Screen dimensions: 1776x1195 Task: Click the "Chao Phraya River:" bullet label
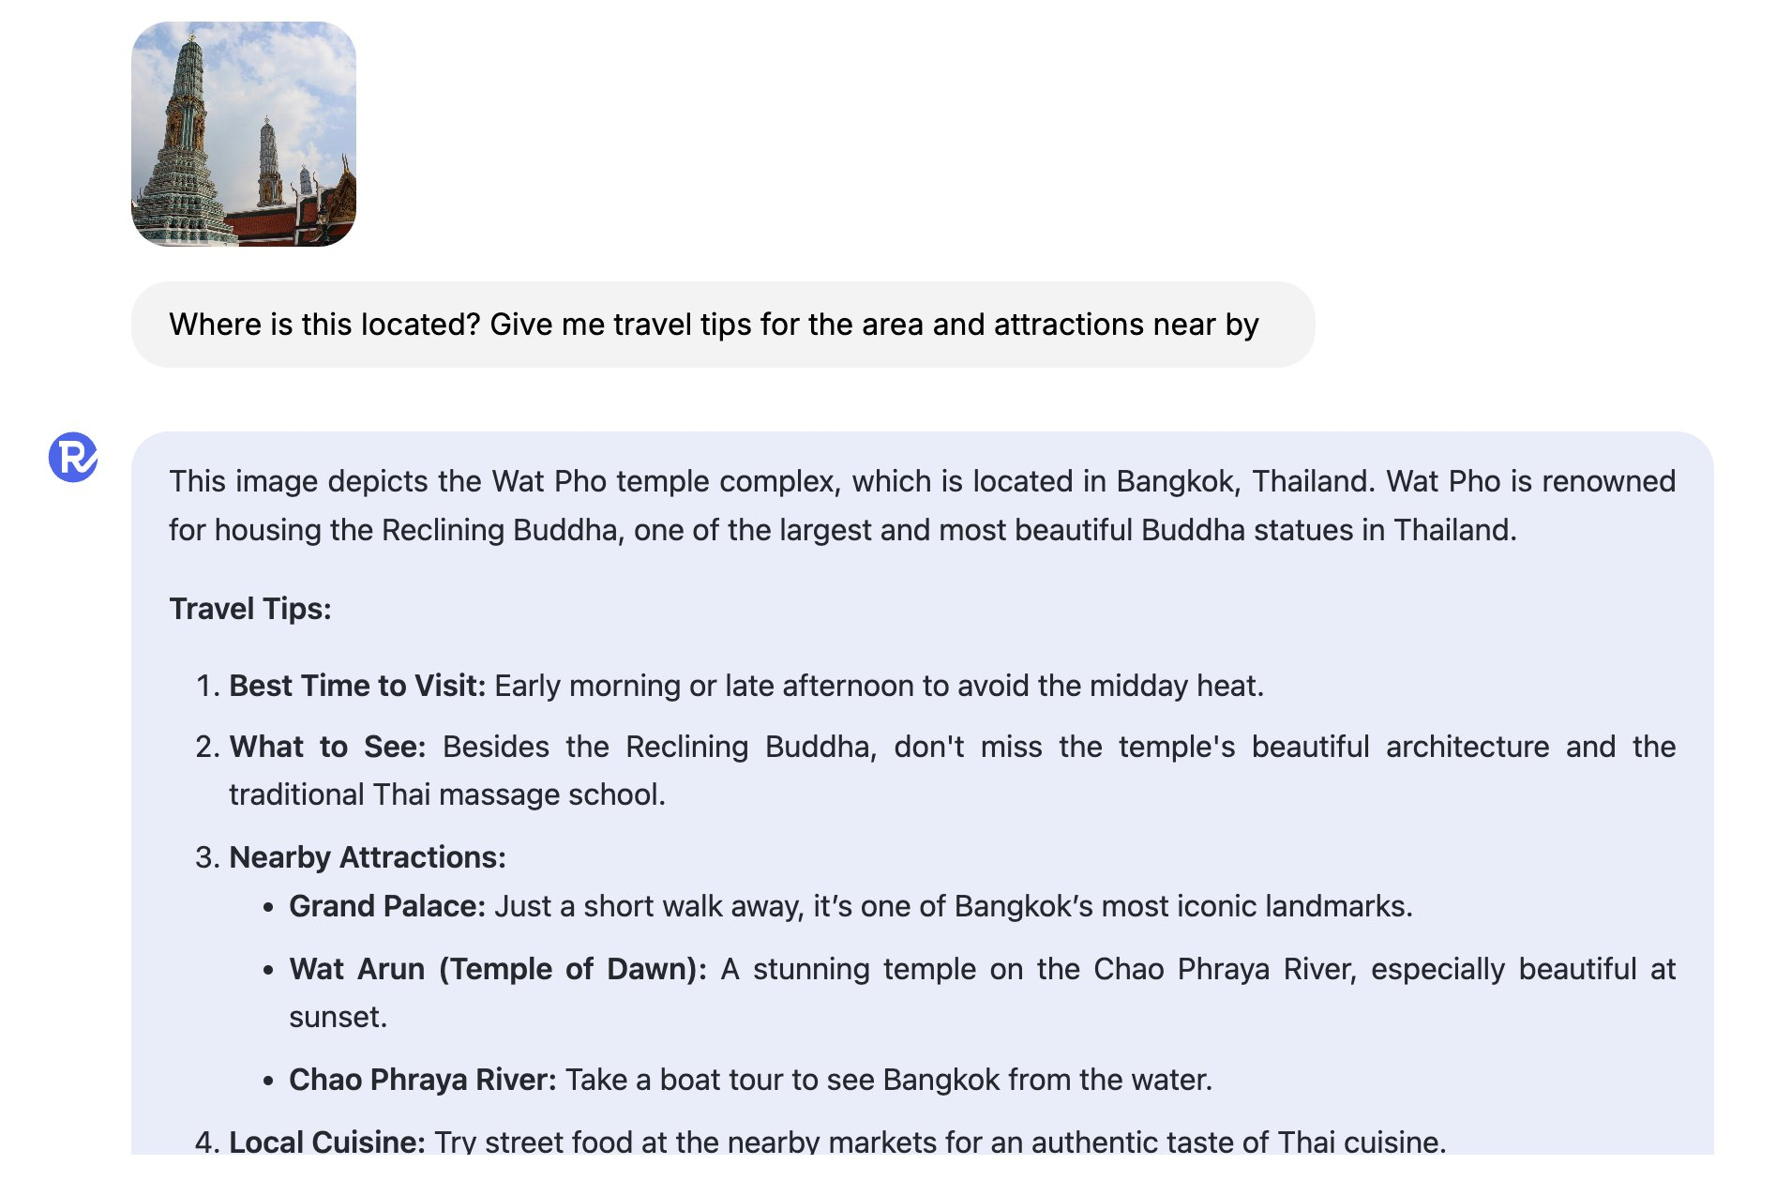(x=422, y=1080)
